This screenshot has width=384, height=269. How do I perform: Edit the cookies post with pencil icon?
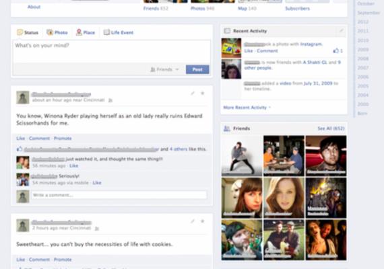[193, 221]
